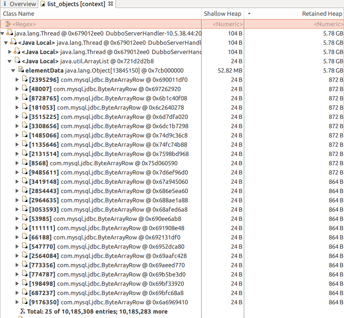Click the info icon on the Overview tab

5,4
